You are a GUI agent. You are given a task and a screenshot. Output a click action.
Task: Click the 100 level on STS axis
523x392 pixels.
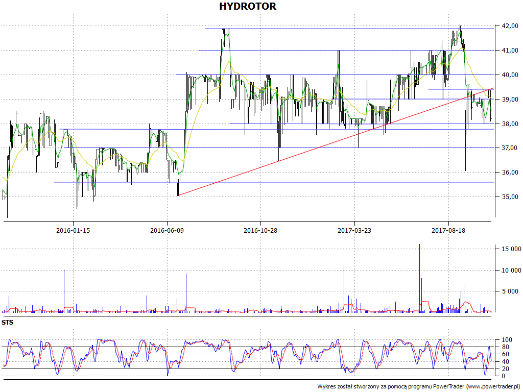coord(507,340)
